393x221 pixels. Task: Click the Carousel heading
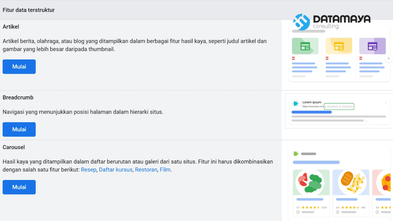point(14,147)
